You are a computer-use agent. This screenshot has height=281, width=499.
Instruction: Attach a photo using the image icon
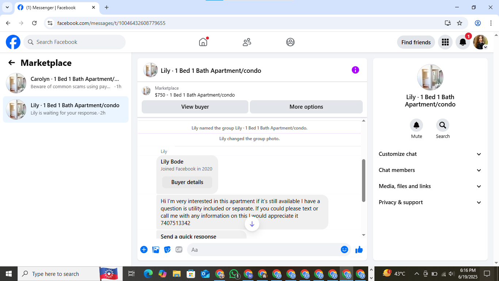pos(156,250)
